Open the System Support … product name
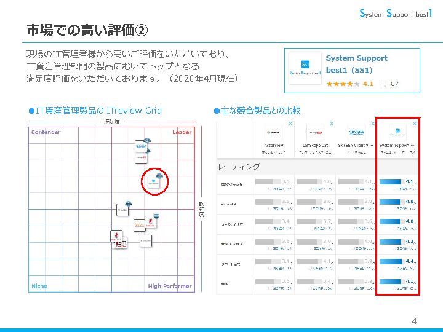Image resolution: width=443 pixels, height=332 pixels. click(x=397, y=145)
